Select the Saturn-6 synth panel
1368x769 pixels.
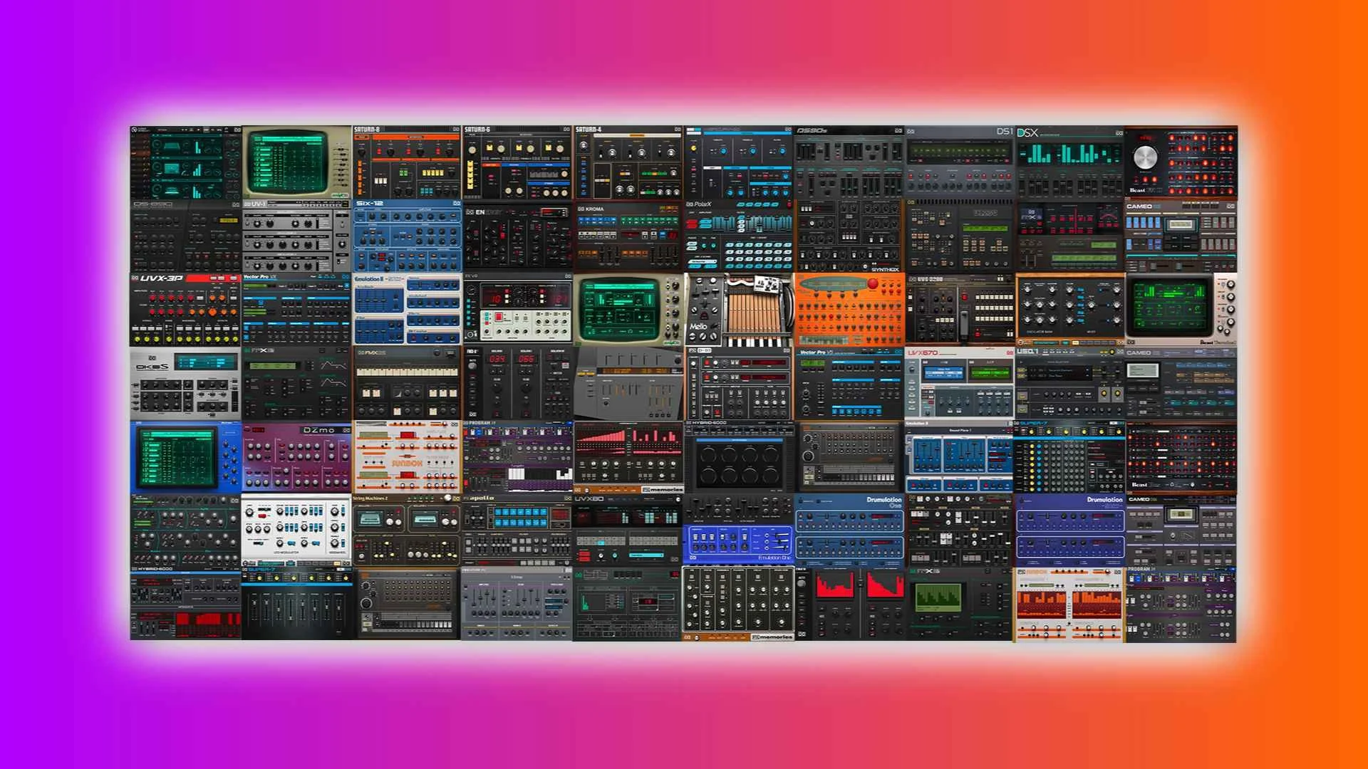pyautogui.click(x=517, y=163)
